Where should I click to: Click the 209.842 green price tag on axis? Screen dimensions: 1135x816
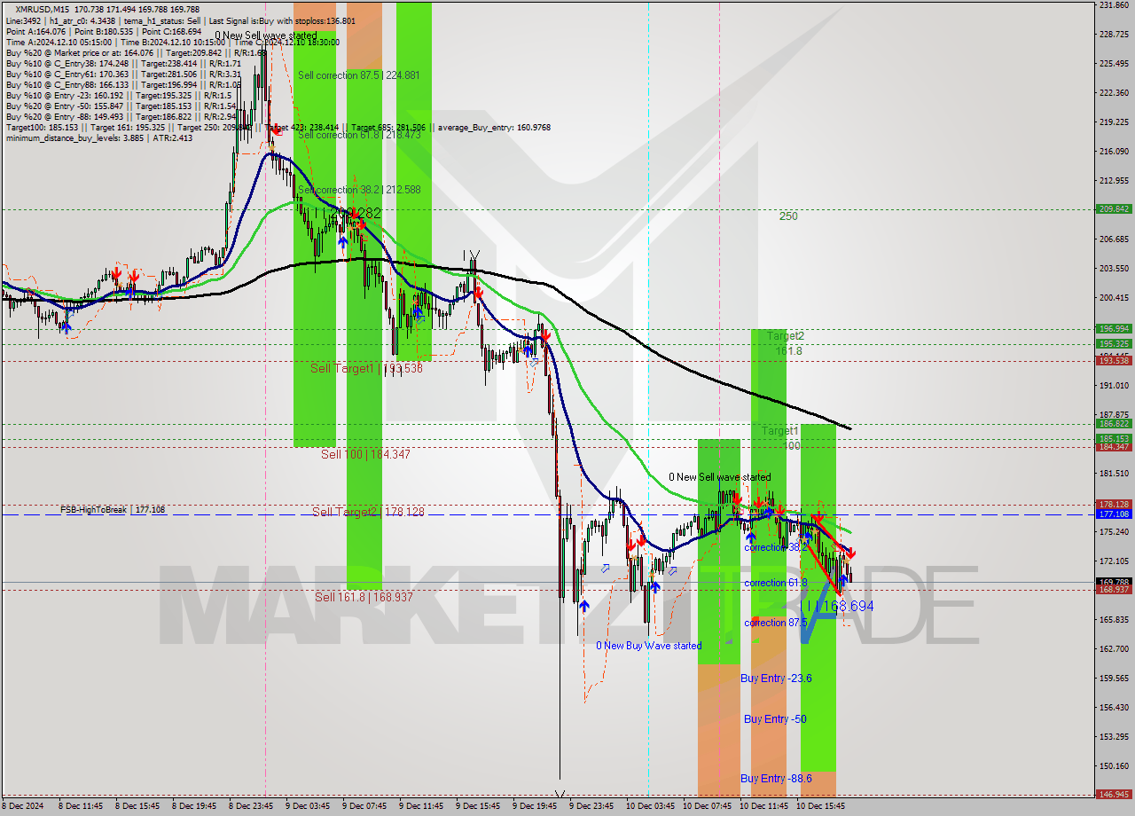point(1113,209)
